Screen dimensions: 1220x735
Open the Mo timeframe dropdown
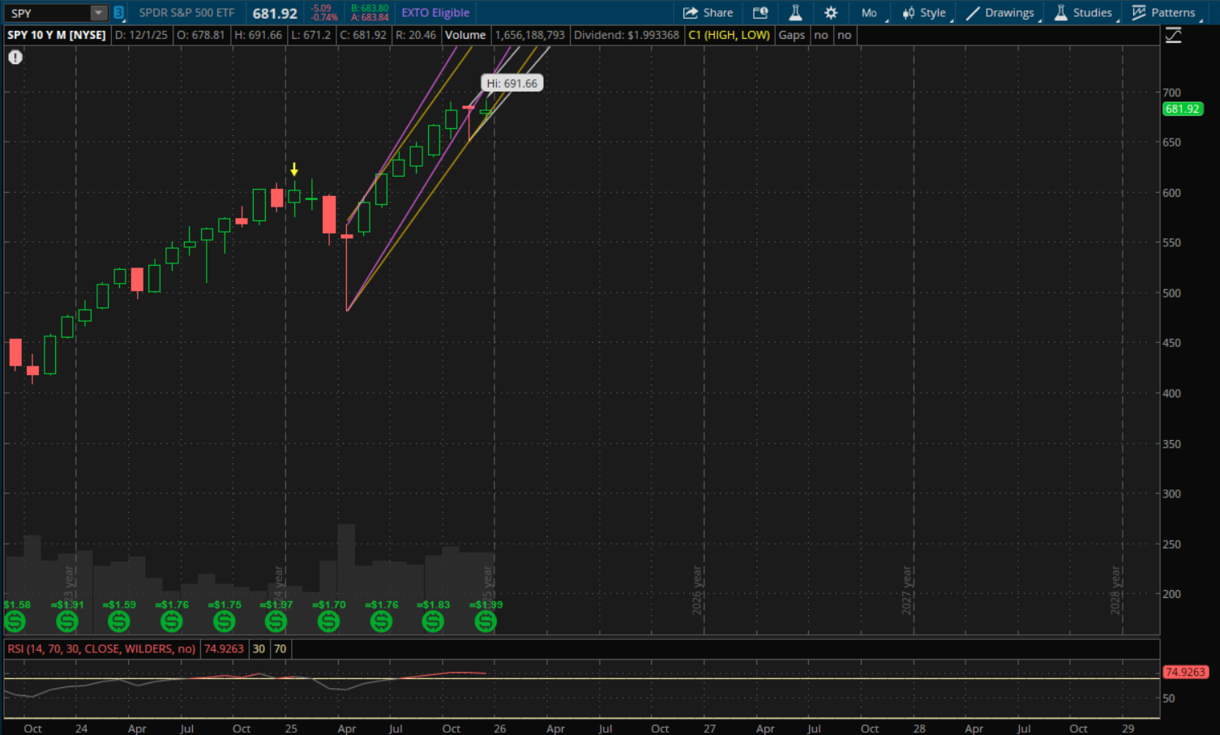pyautogui.click(x=869, y=13)
